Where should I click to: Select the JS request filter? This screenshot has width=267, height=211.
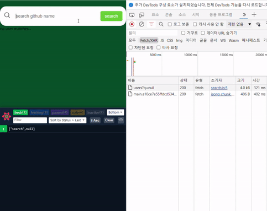click(162, 40)
